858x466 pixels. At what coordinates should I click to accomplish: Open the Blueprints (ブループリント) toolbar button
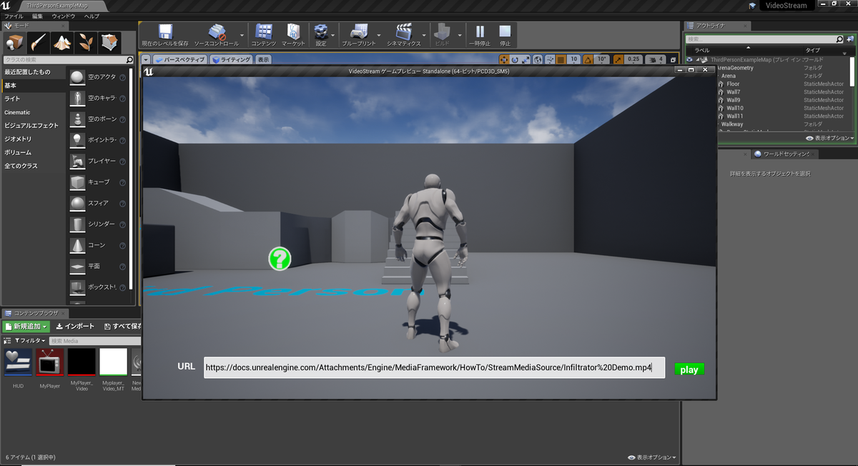click(x=359, y=35)
